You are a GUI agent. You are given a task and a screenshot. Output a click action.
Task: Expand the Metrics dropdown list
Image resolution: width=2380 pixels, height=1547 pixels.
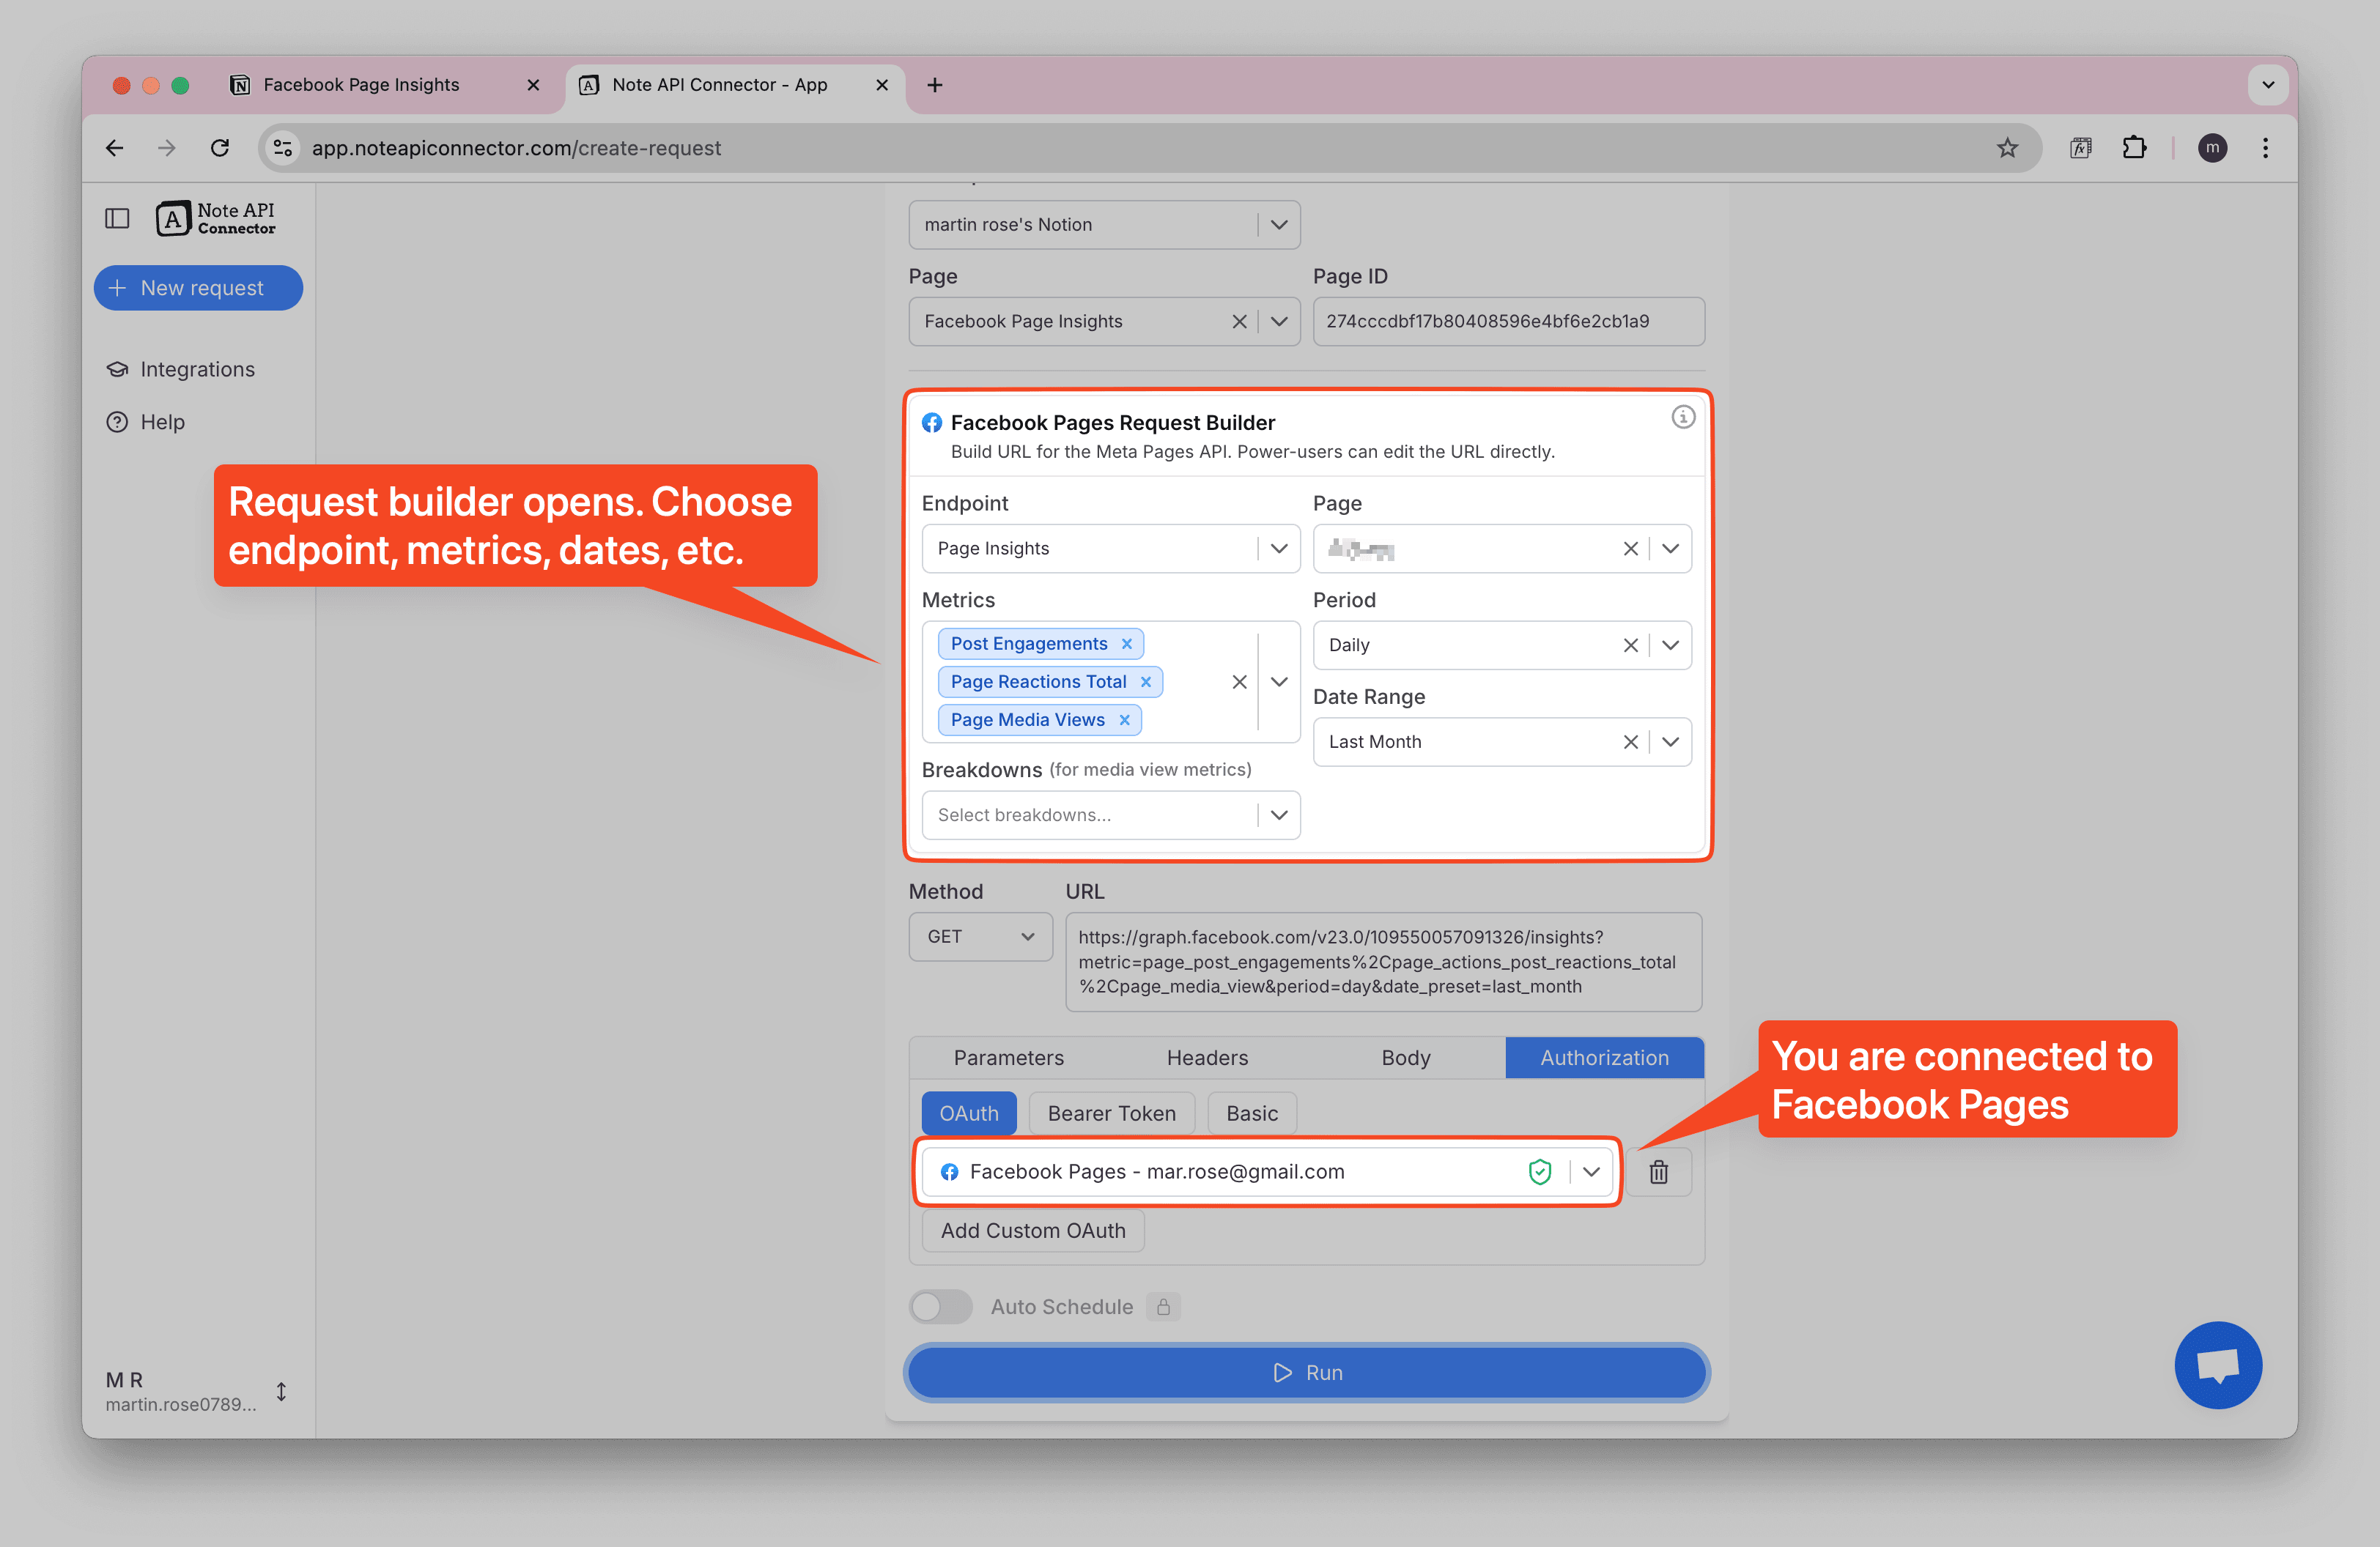[1279, 681]
